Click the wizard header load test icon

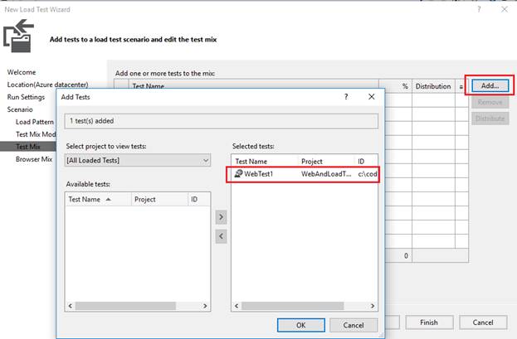(x=19, y=36)
